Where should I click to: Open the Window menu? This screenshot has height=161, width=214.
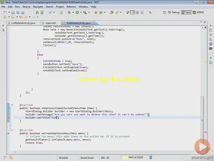(x=83, y=7)
